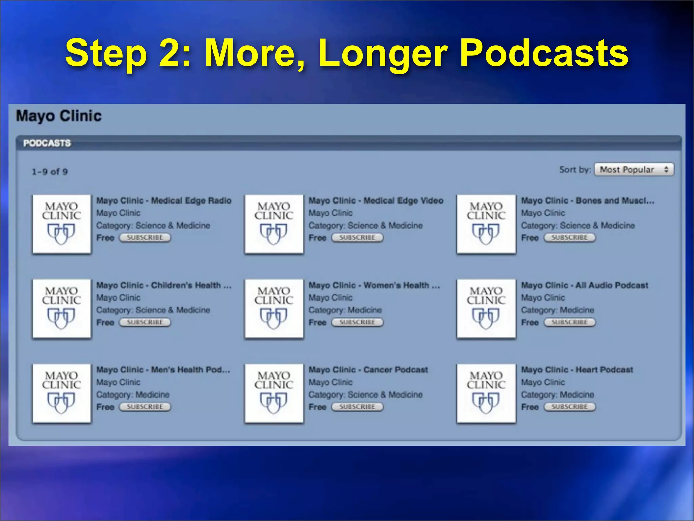Click Category: Medicine under Men's Health Pod...
Viewport: 694px width, 521px height.
click(133, 395)
